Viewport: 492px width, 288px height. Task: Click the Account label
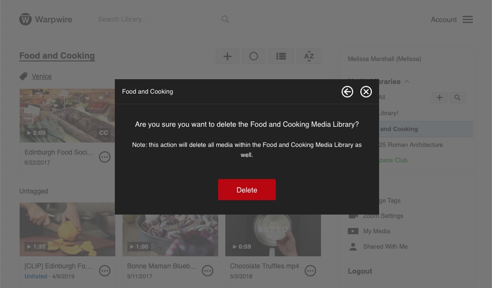point(443,19)
